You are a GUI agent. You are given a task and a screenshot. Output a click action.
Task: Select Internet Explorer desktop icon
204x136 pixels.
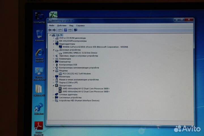pyautogui.click(x=39, y=55)
